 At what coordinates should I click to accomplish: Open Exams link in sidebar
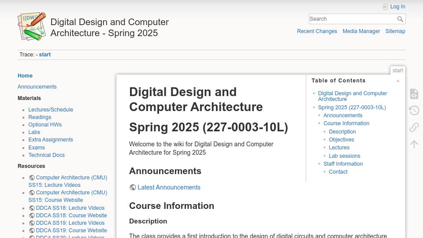pos(37,148)
